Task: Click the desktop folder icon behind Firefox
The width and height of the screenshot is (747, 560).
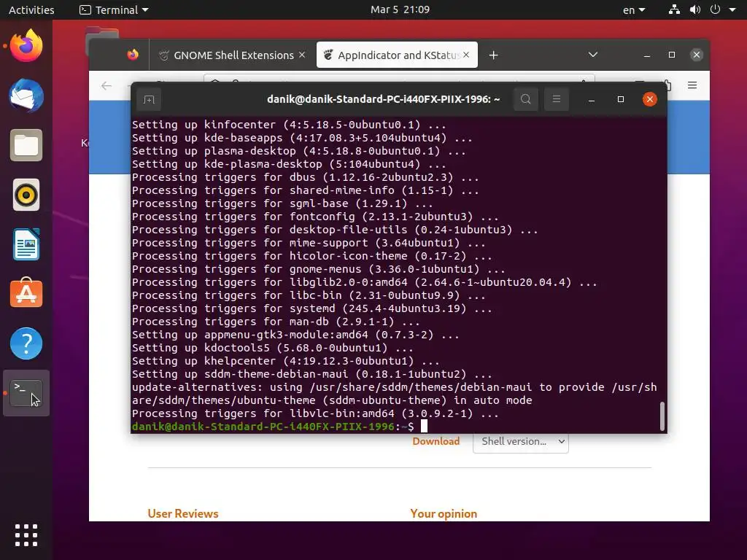Action: (x=102, y=34)
